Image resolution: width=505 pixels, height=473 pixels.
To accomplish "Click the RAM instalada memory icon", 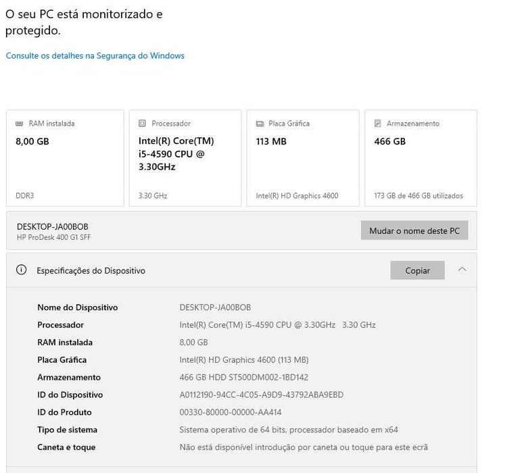I will [x=20, y=124].
